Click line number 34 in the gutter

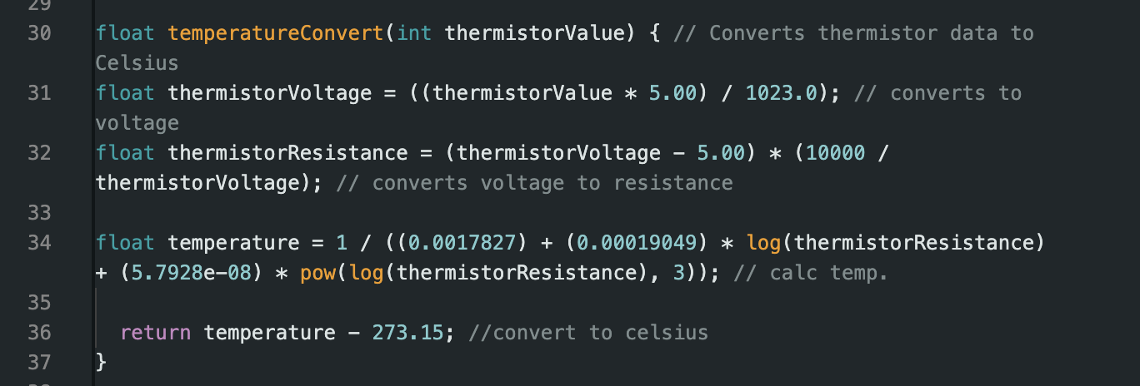[x=39, y=243]
